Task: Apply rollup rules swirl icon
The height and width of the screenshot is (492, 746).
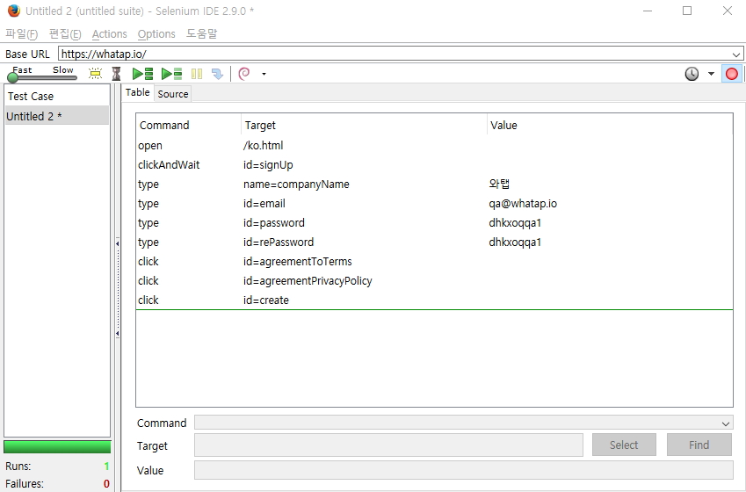Action: click(x=244, y=74)
